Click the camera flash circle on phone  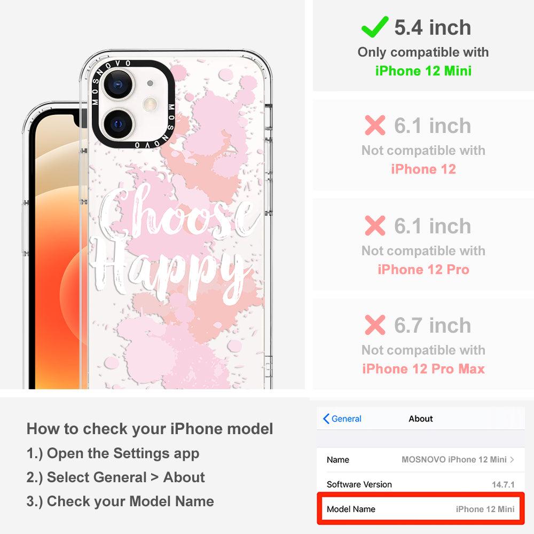[x=151, y=104]
